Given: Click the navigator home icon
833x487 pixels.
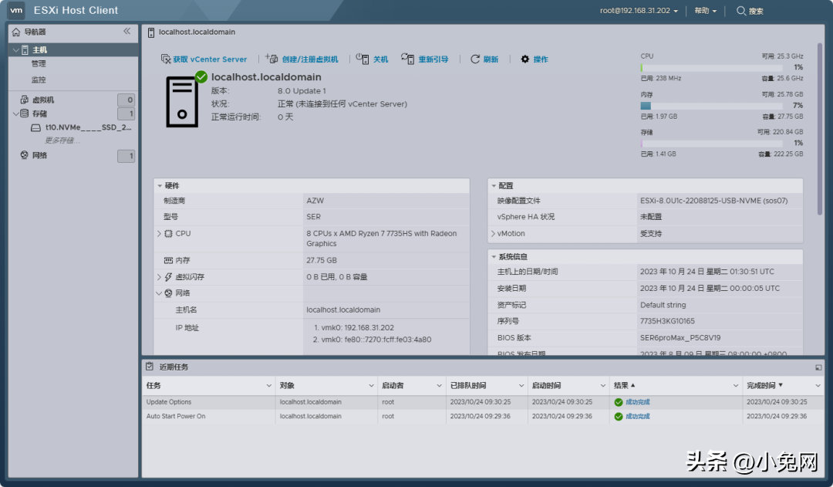Looking at the screenshot, I should click(x=16, y=32).
